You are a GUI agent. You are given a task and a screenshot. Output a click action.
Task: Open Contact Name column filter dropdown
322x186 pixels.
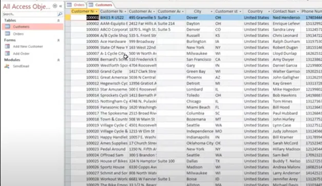[x=298, y=11]
